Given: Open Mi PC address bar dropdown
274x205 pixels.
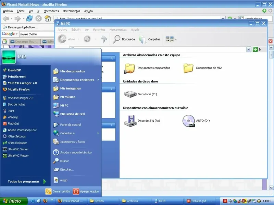Looking at the screenshot, I should coord(249,49).
